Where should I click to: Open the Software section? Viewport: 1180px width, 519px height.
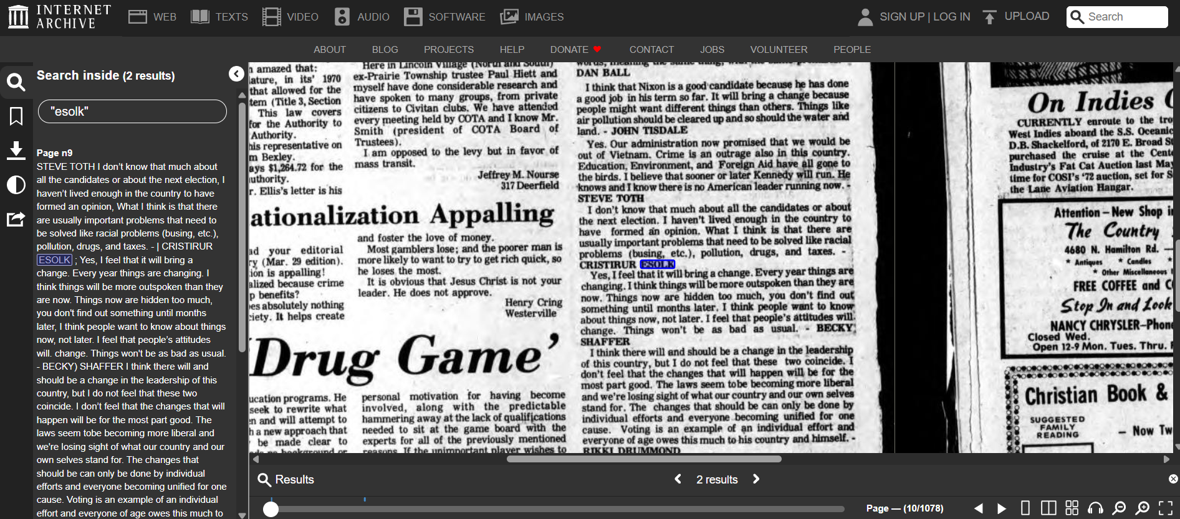pos(444,17)
